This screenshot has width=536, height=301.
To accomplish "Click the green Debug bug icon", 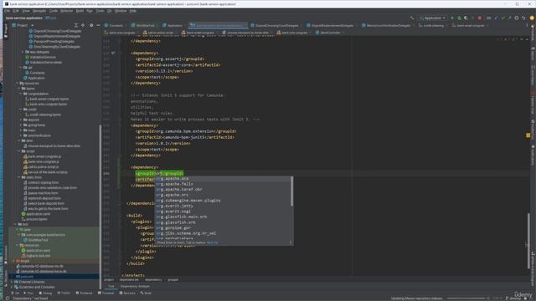I will (459, 18).
